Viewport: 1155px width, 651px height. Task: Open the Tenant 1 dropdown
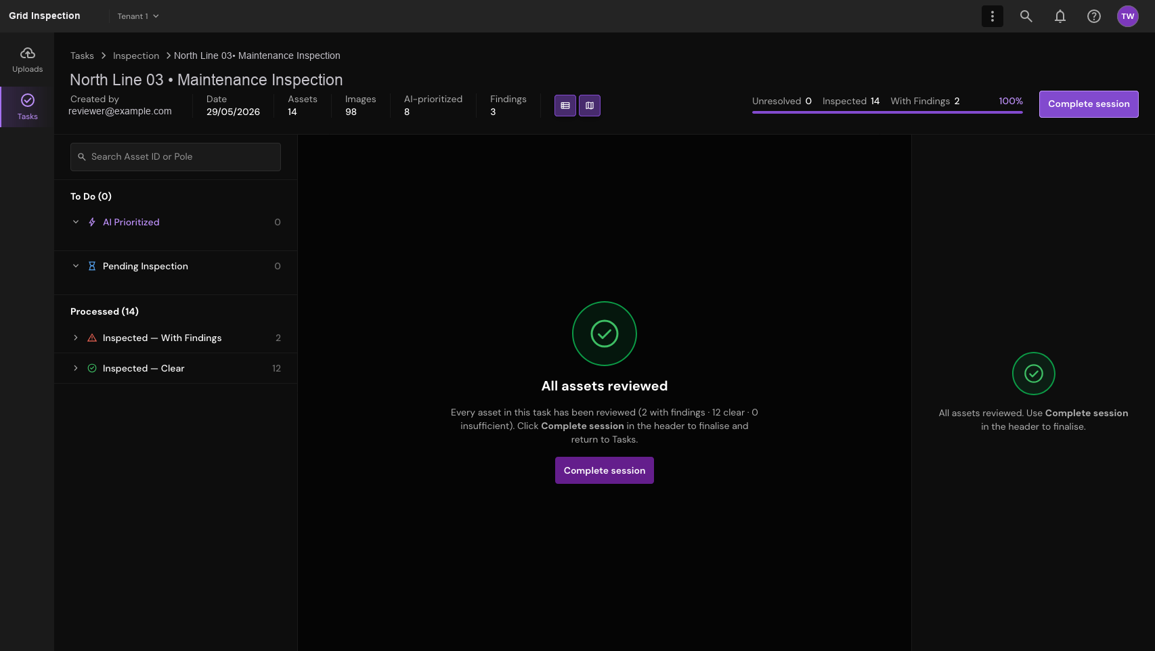click(x=138, y=16)
